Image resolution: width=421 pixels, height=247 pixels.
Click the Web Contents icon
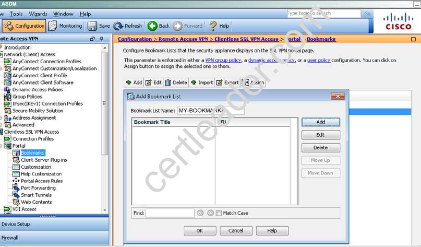click(16, 202)
